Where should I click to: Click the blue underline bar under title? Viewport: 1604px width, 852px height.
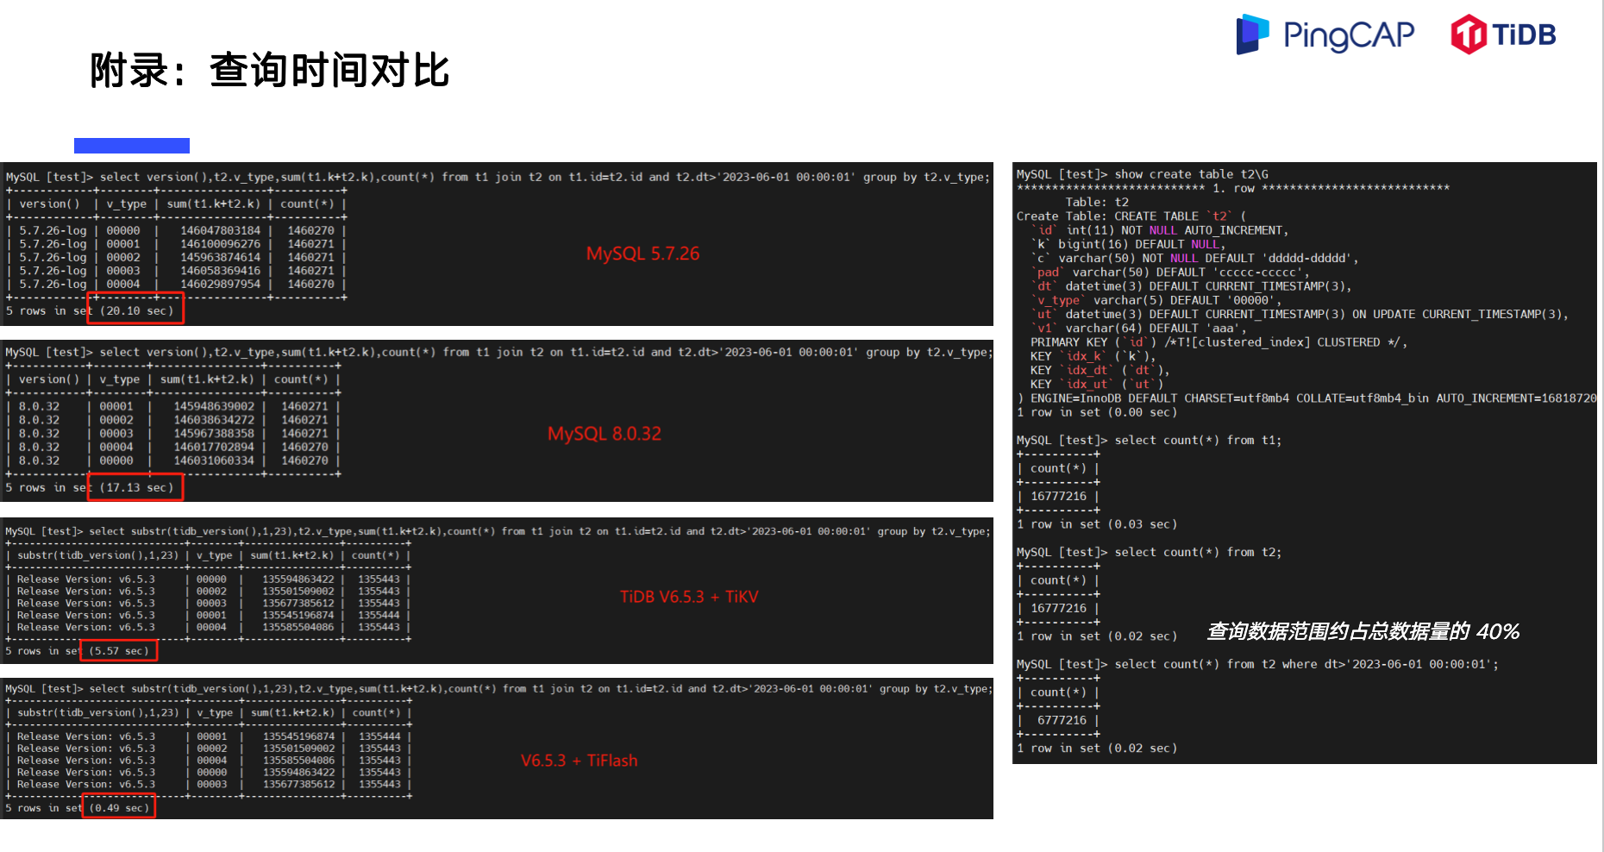[132, 146]
